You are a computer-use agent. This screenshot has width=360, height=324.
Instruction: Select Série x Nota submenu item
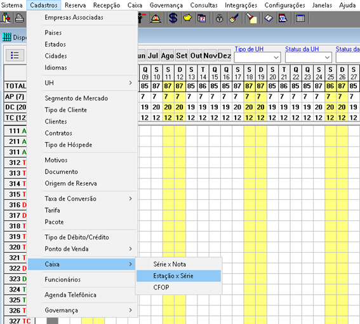[178, 264]
